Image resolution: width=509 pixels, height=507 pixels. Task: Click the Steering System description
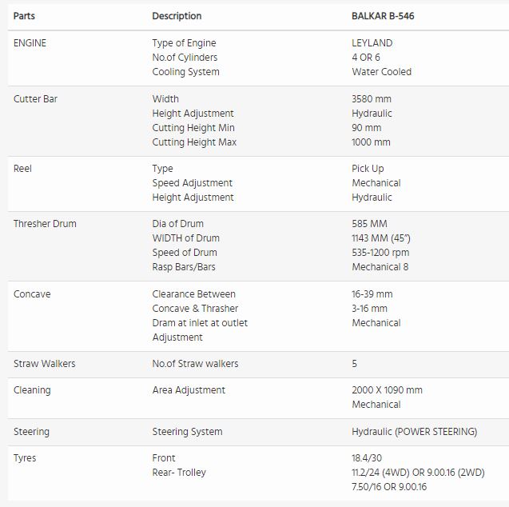[x=187, y=432]
